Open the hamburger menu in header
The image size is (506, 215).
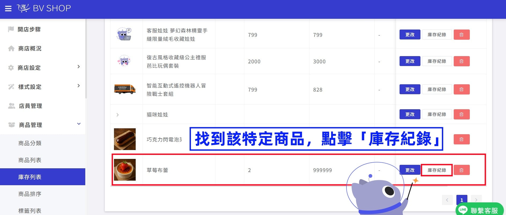tap(8, 9)
